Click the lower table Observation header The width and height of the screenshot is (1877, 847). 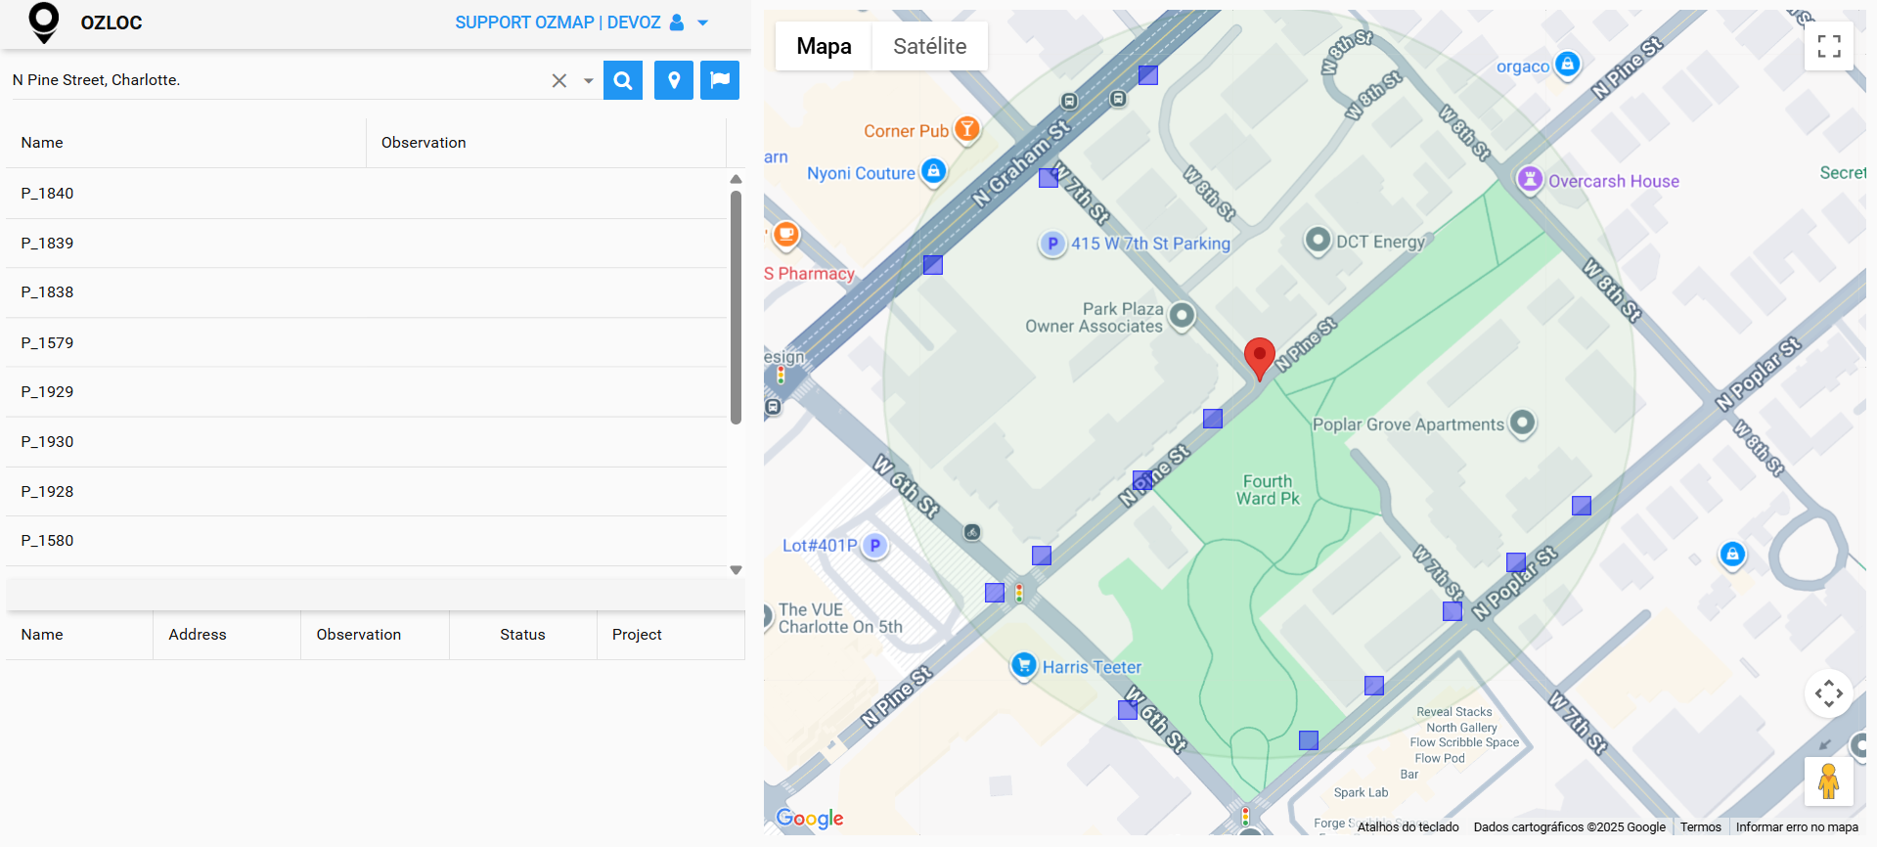pyautogui.click(x=375, y=635)
